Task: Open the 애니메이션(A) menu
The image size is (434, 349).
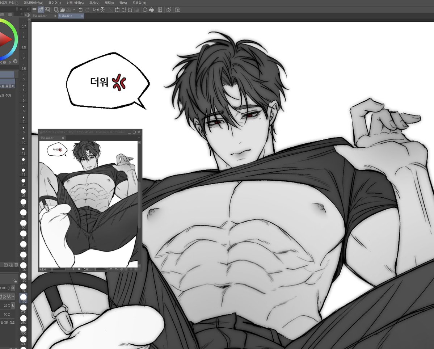Action: click(x=34, y=3)
